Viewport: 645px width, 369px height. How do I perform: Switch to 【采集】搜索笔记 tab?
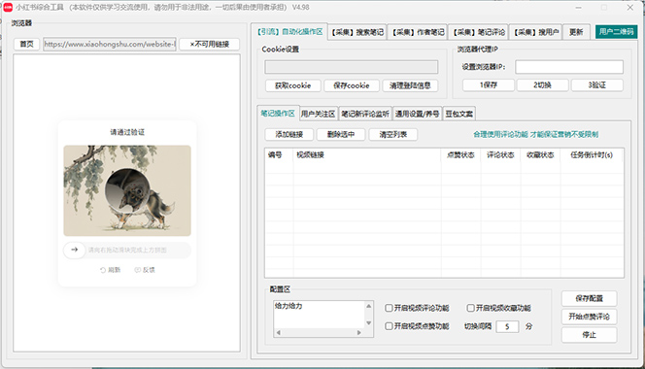pyautogui.click(x=357, y=32)
